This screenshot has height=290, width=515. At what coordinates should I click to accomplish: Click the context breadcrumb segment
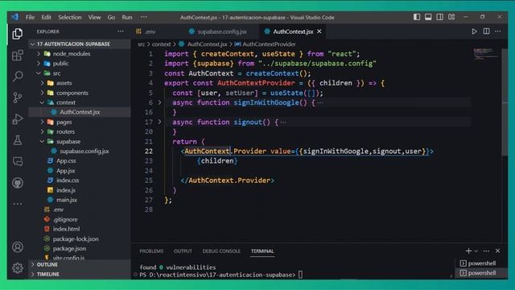[x=161, y=44]
